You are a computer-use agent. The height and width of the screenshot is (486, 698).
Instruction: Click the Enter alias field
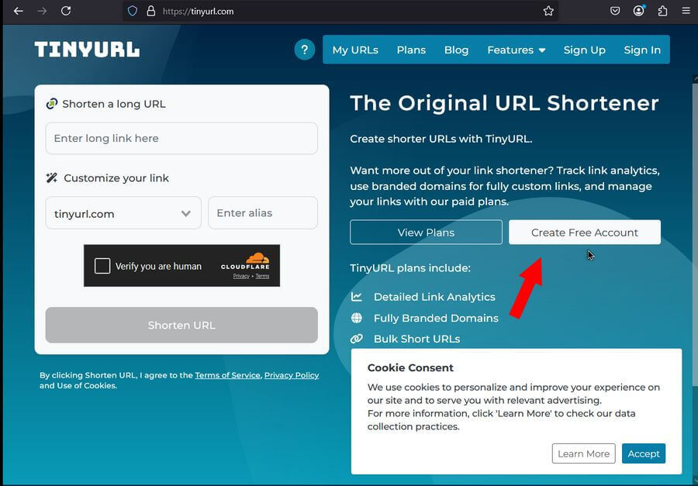pos(263,213)
